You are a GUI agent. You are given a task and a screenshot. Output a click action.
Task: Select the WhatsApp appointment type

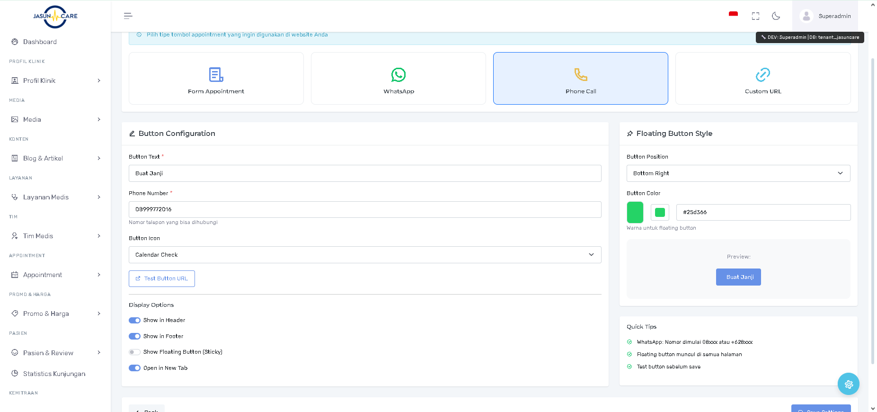[x=398, y=79]
